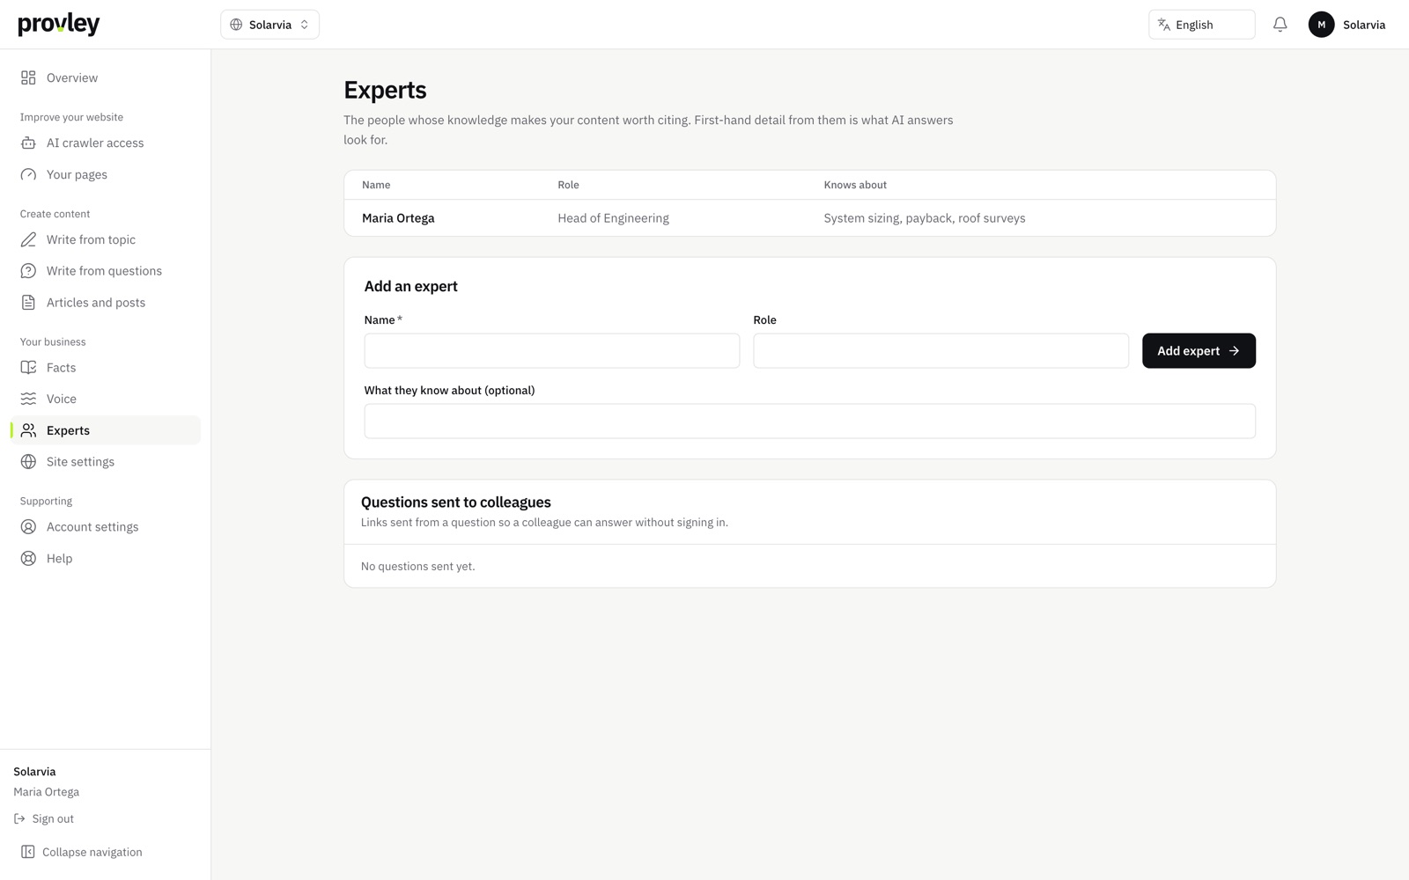
Task: Focus the expert Name input field
Action: point(552,350)
